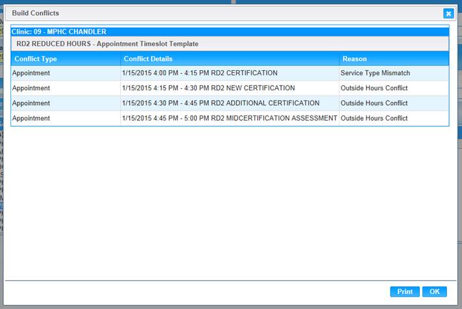Viewport: 462px width, 309px height.
Task: Select the RD2 ADDITIONAL CERTIFICATION detail cell
Action: [x=230, y=103]
